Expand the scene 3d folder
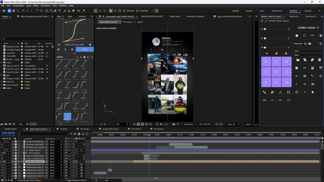This screenshot has width=324, height=182. (x=1, y=81)
